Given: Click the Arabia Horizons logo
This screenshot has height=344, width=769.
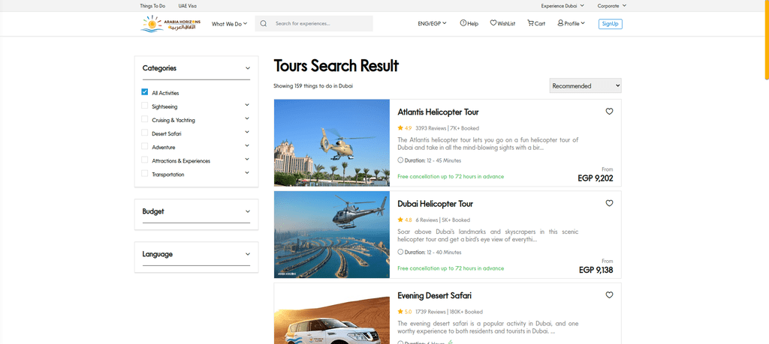Looking at the screenshot, I should click(170, 23).
